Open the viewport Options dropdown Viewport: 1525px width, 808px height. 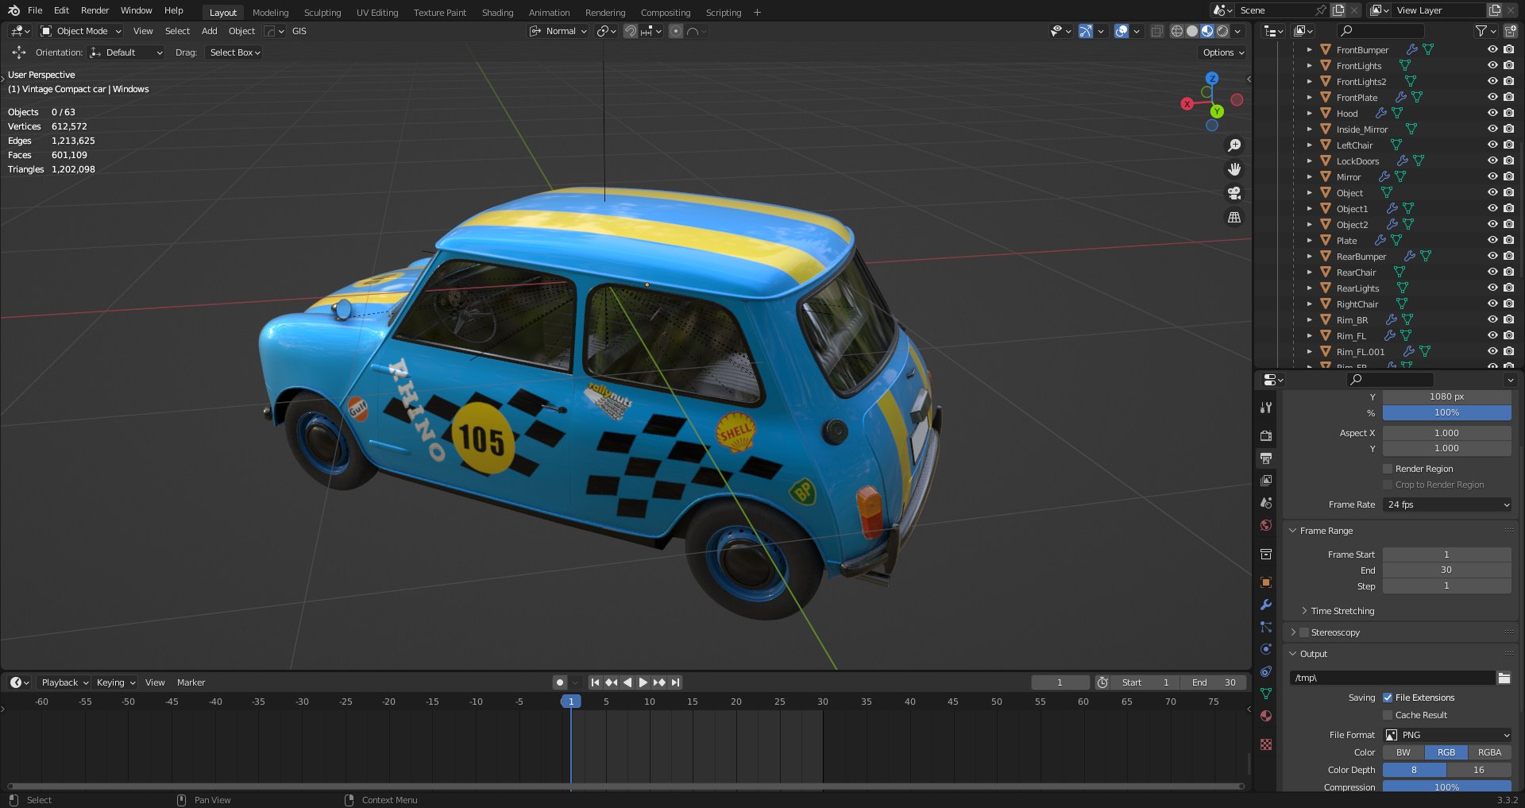1222,52
